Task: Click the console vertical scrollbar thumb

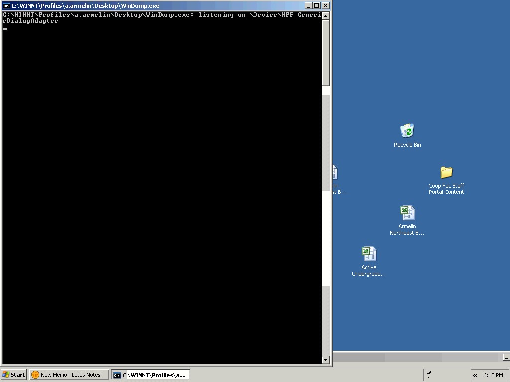Action: [x=326, y=52]
